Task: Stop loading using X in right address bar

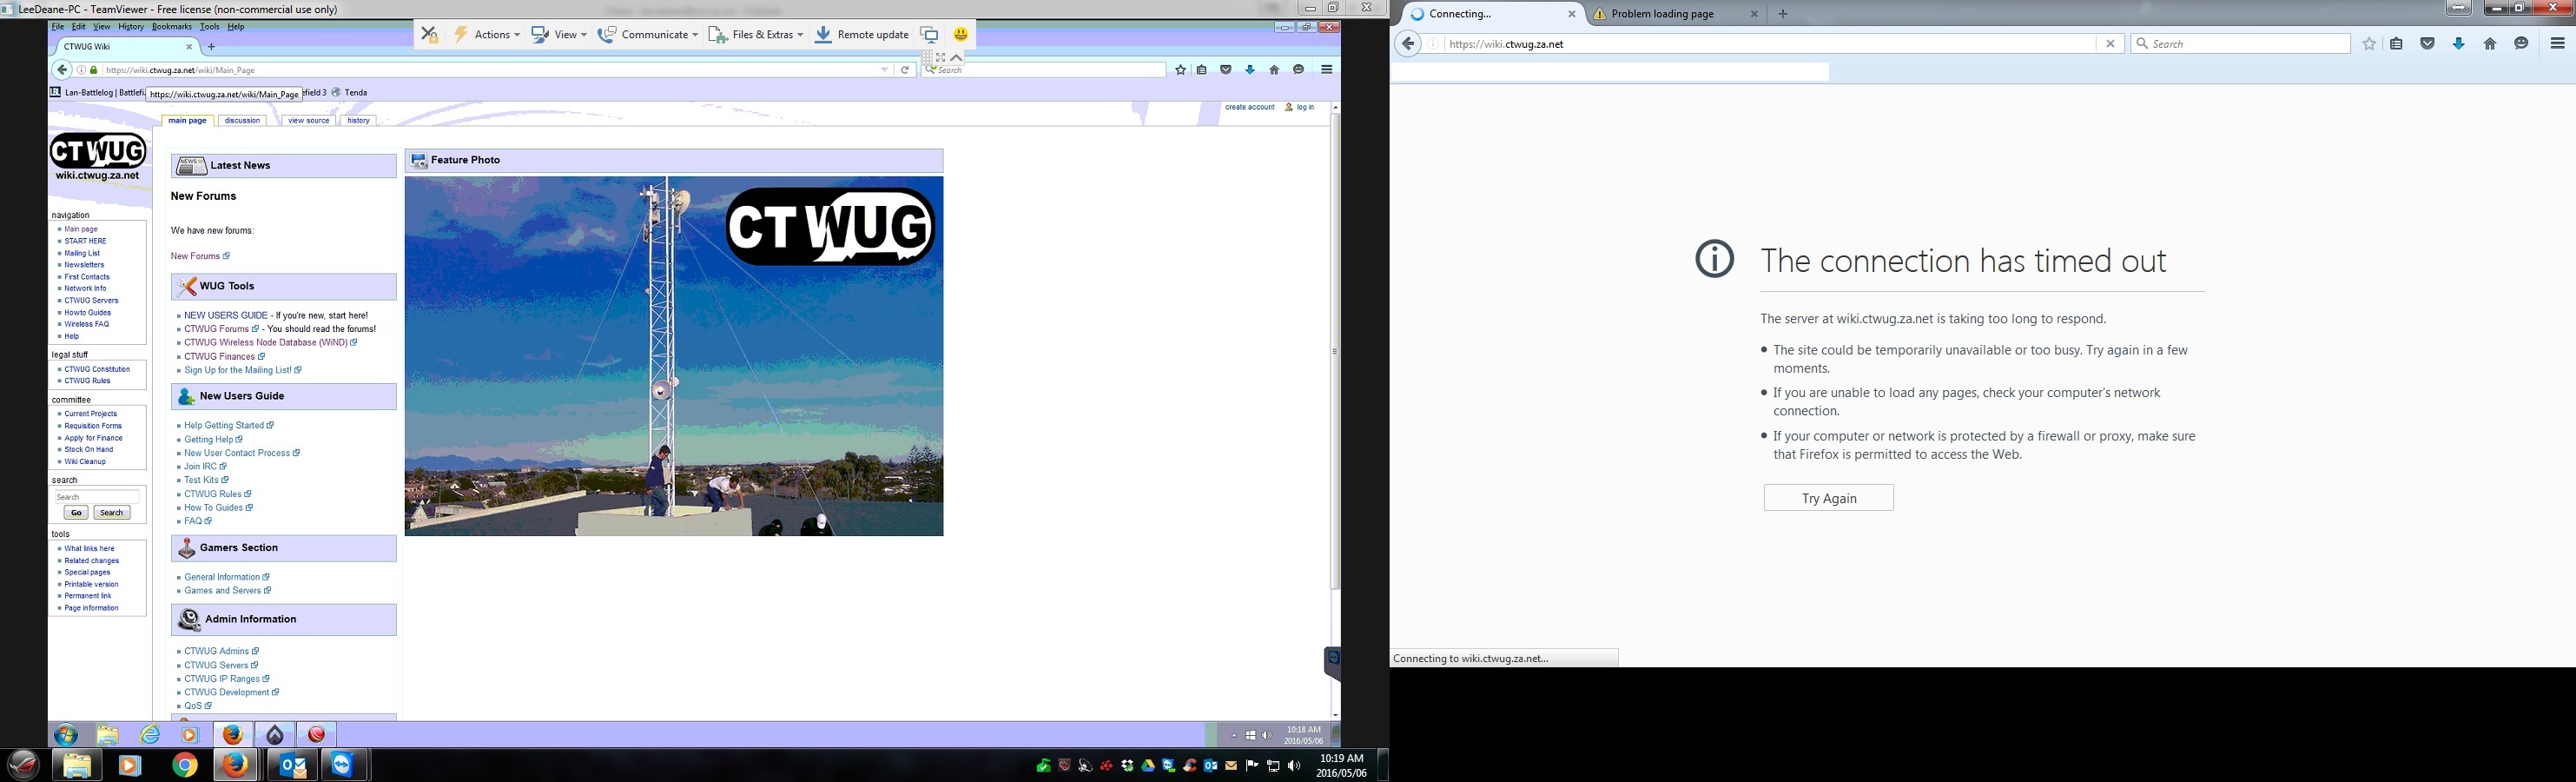Action: [x=2110, y=44]
